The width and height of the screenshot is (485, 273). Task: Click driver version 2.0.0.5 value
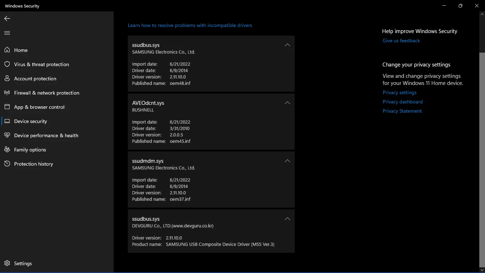(176, 135)
